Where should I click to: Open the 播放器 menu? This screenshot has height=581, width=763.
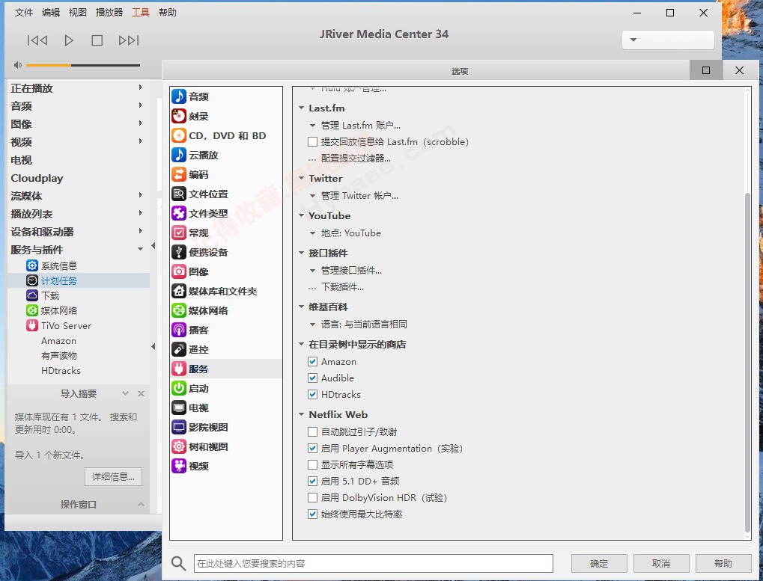109,13
